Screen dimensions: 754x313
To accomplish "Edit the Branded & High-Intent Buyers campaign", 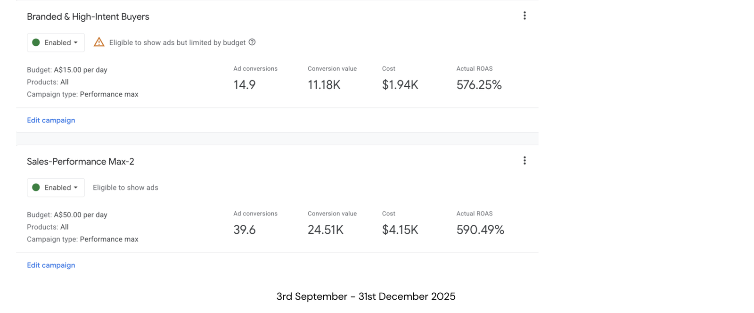I will click(51, 120).
